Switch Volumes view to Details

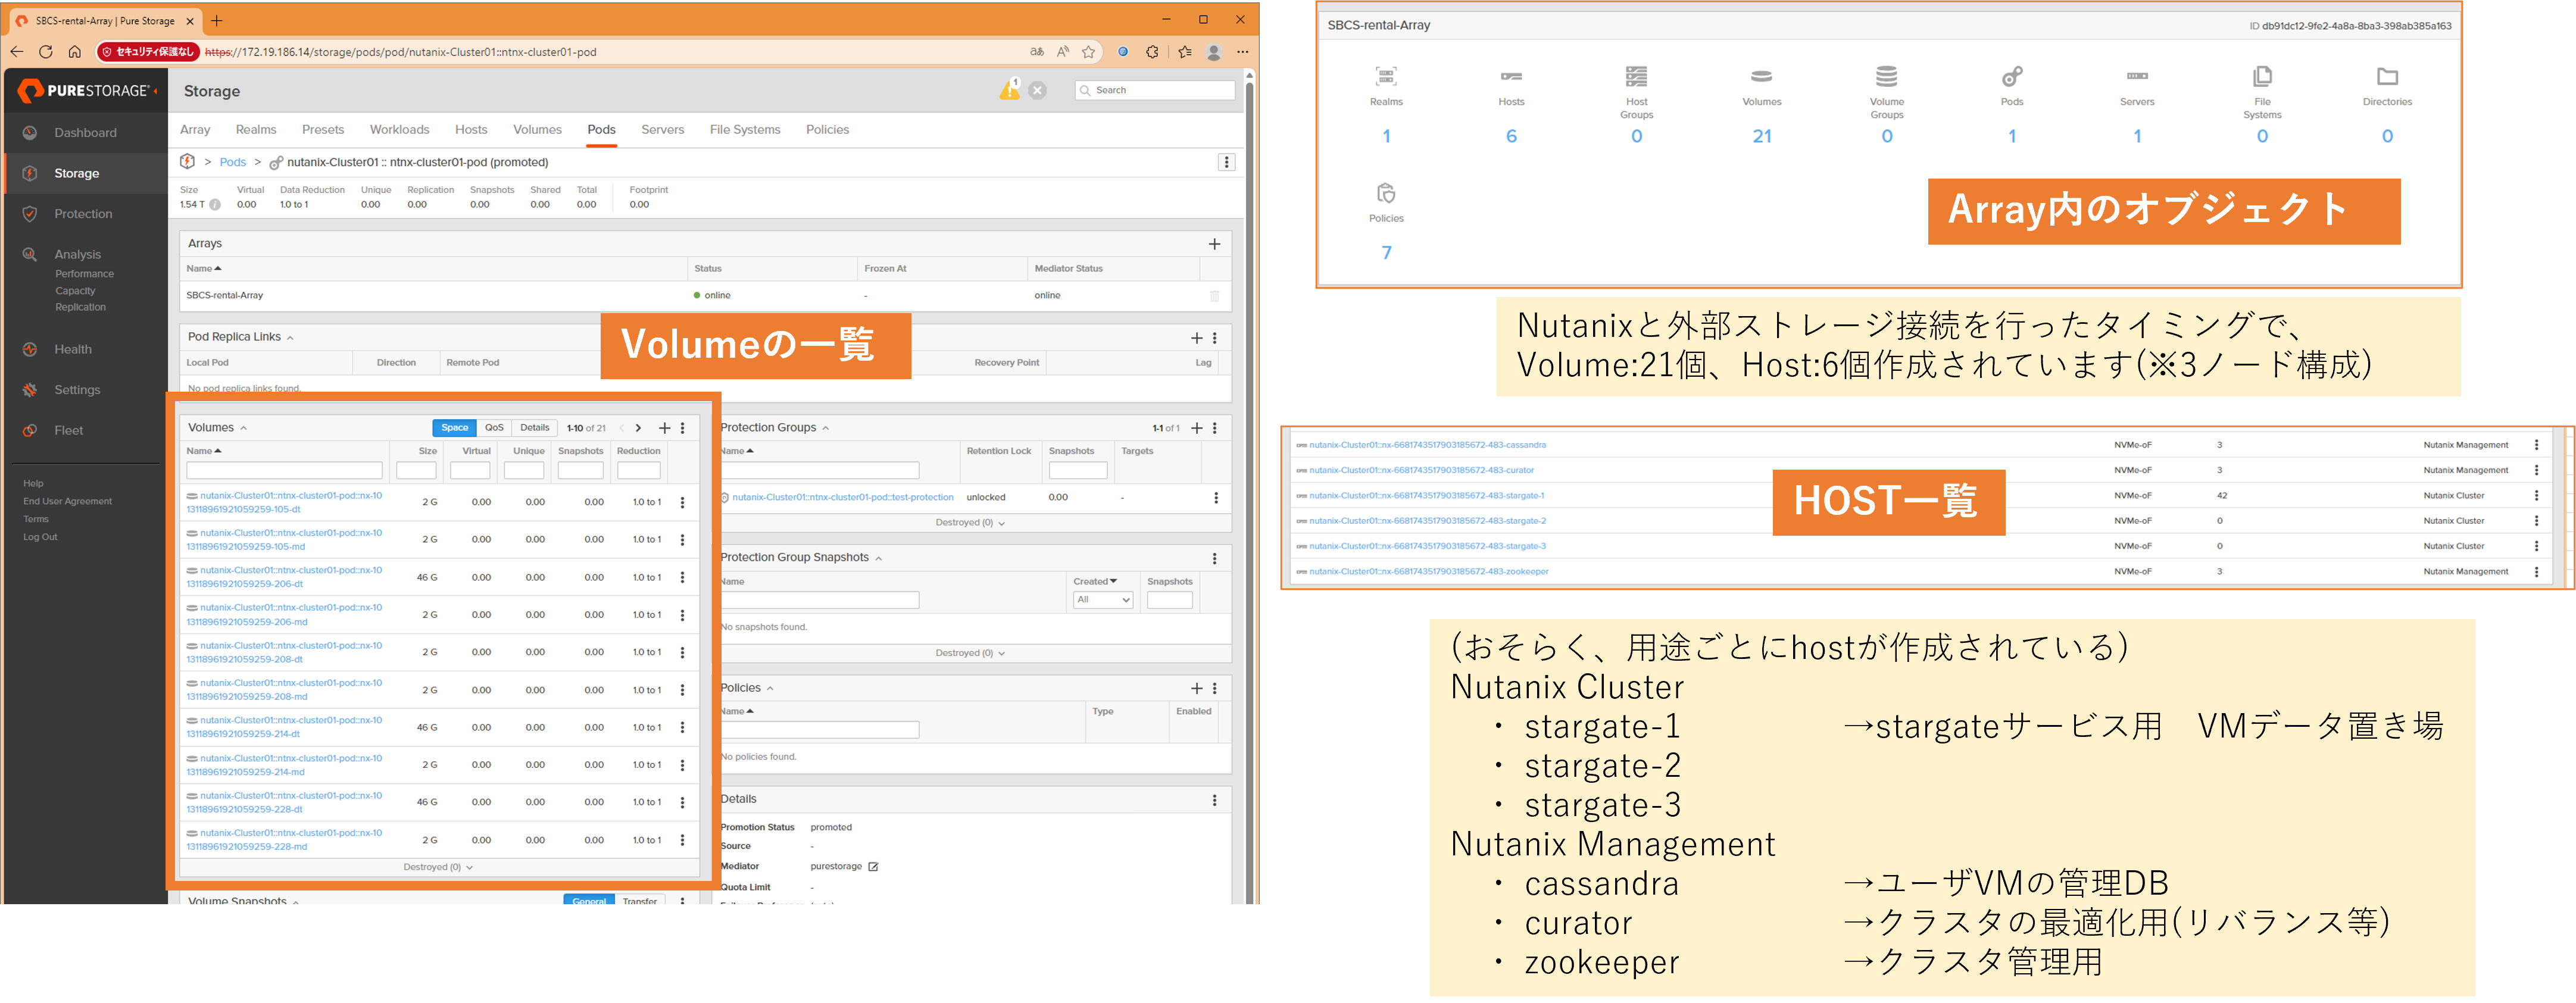click(x=535, y=428)
